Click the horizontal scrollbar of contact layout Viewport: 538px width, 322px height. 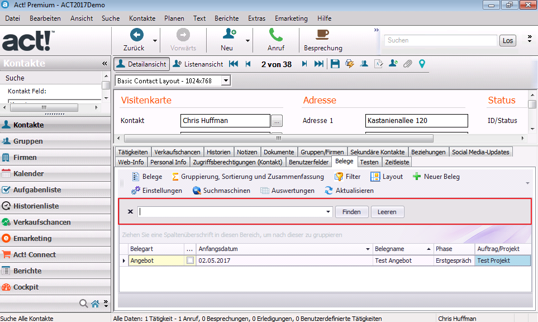point(278,138)
